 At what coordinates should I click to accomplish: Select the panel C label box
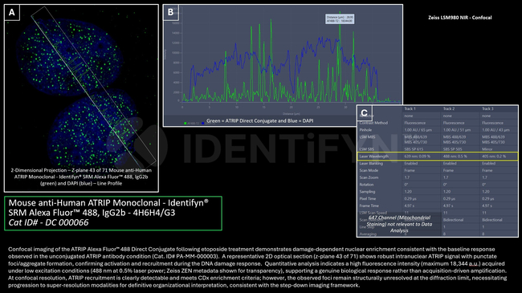tap(365, 113)
